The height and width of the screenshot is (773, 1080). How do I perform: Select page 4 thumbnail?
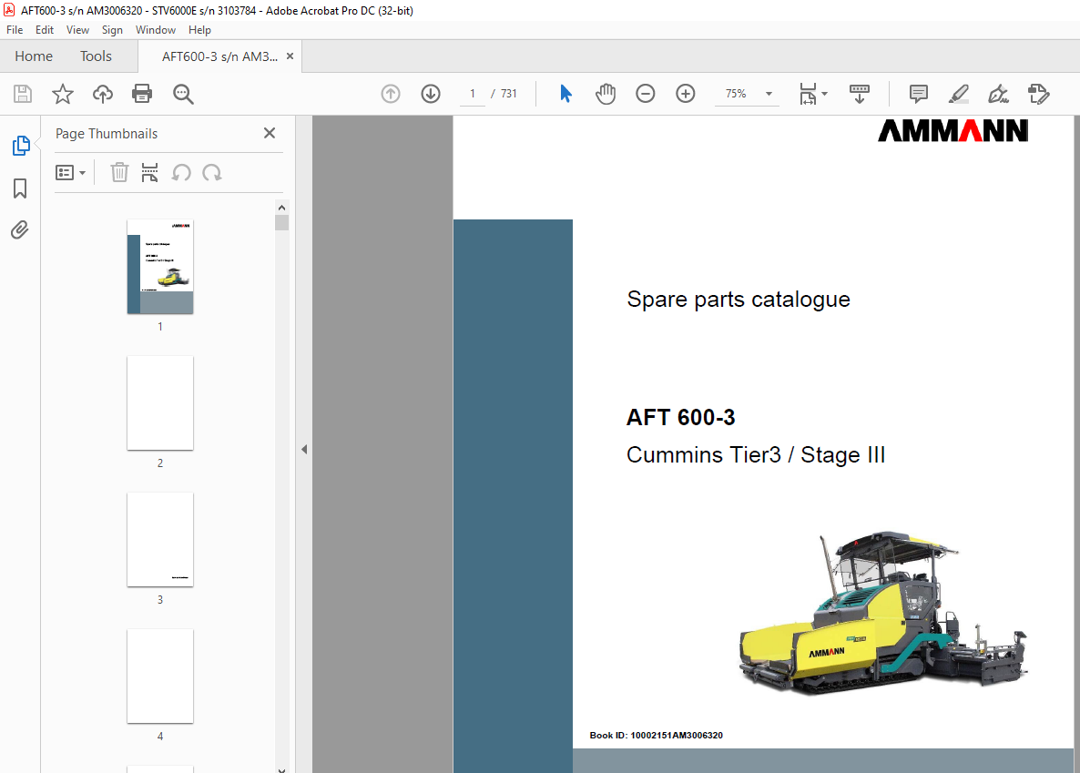[159, 676]
